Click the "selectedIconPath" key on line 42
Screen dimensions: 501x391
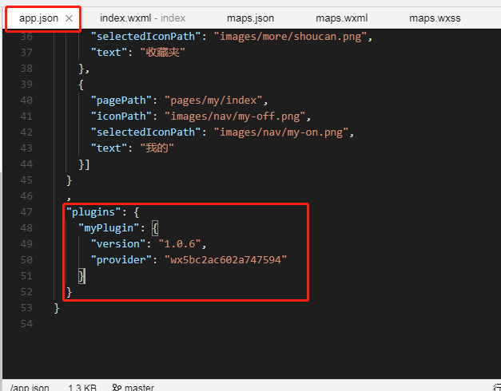(x=145, y=132)
